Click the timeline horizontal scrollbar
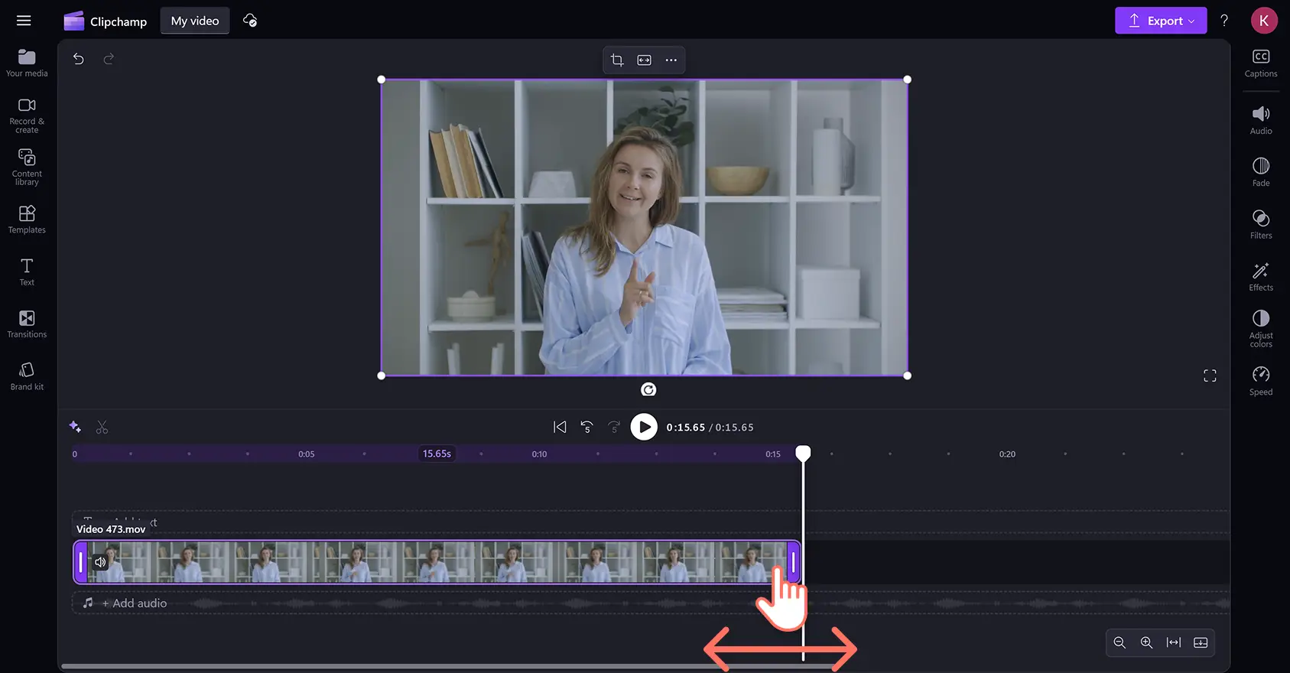This screenshot has height=673, width=1290. 447,666
